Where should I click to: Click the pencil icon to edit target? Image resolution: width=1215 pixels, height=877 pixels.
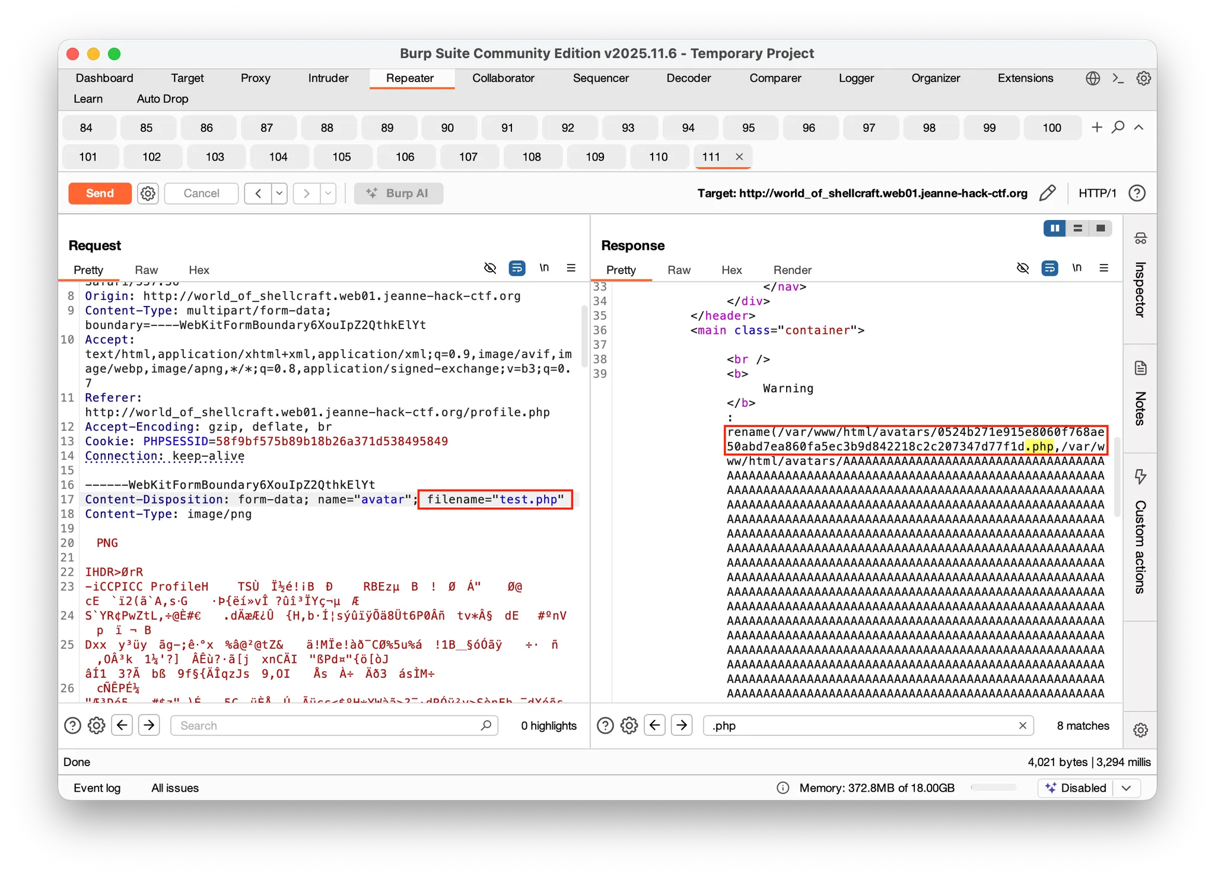1048,193
